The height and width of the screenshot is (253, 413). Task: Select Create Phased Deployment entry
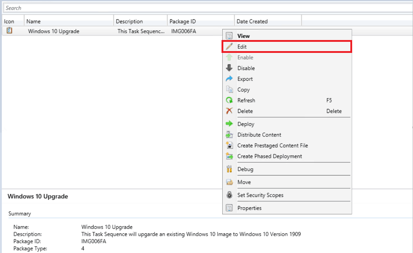point(287,156)
